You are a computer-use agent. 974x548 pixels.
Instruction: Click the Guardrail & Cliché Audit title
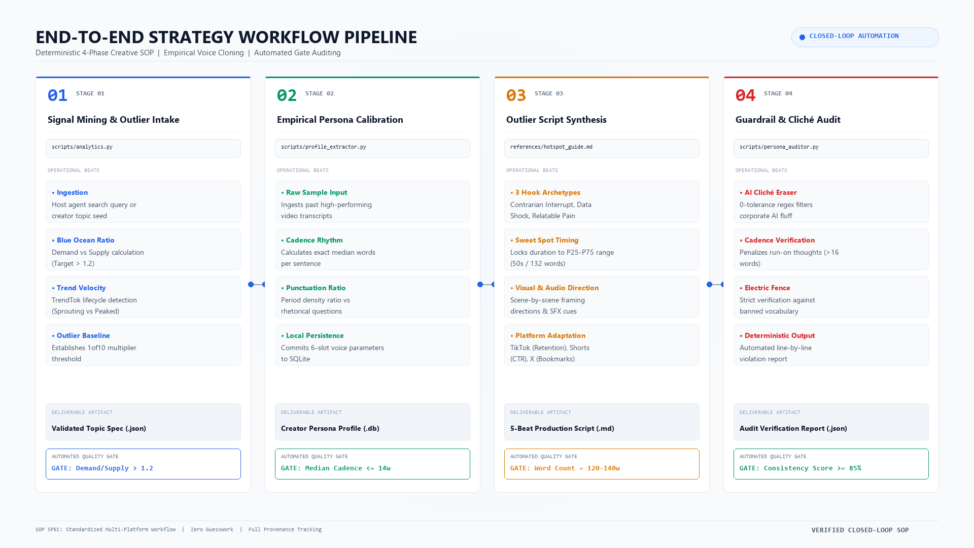click(x=788, y=120)
